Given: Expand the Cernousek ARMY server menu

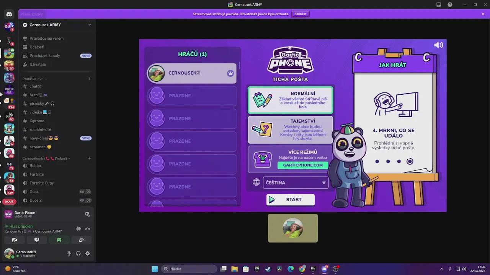Looking at the screenshot, I should click(90, 25).
